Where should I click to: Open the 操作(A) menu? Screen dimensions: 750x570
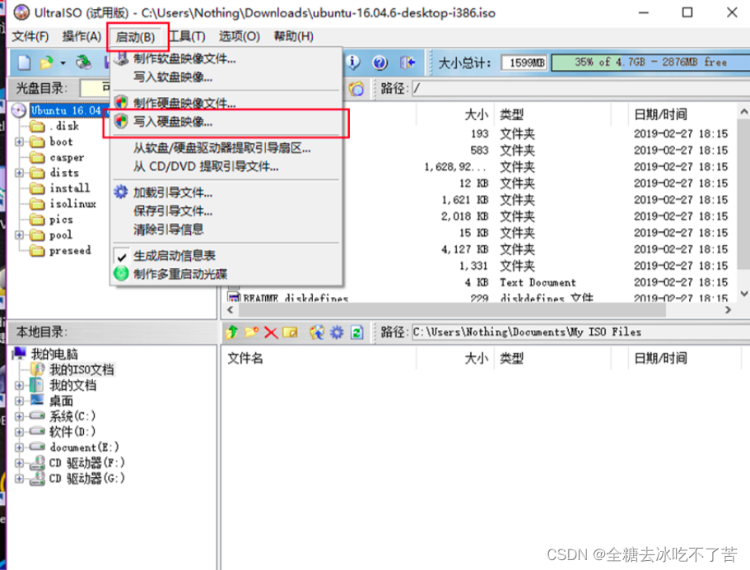pyautogui.click(x=82, y=37)
